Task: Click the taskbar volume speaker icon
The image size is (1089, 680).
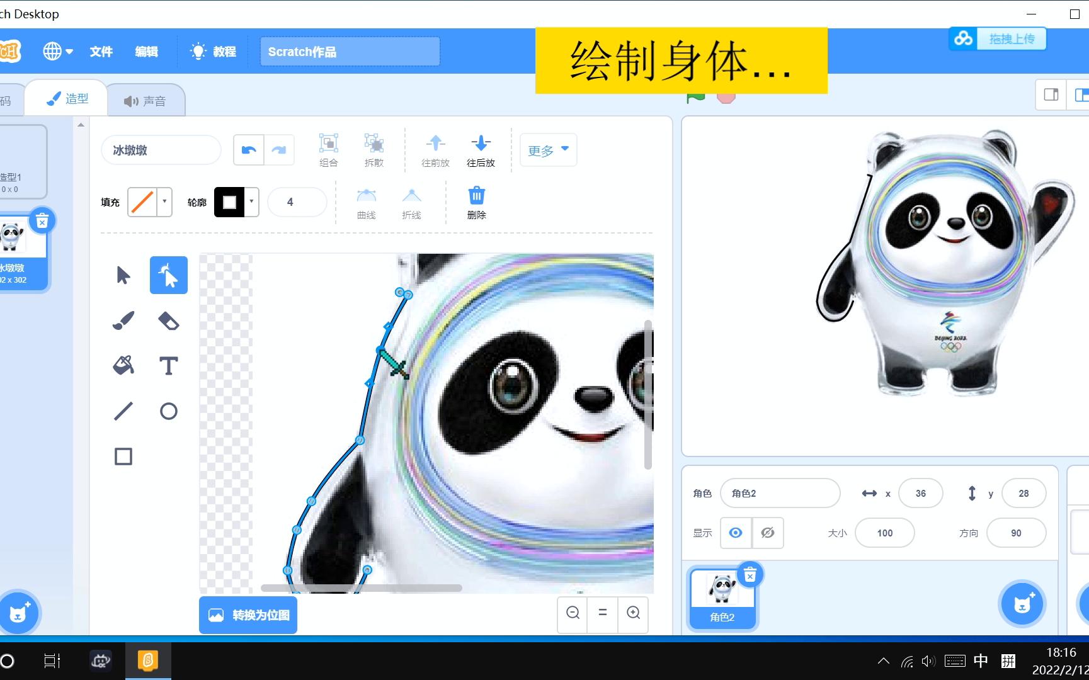Action: pos(928,661)
